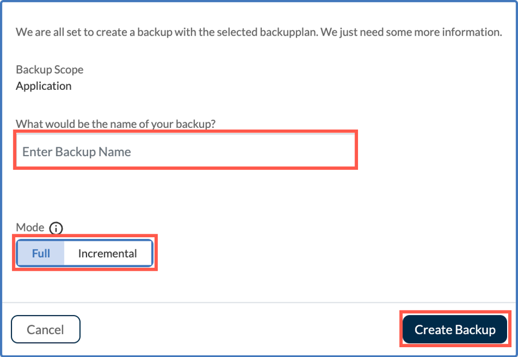Cancel the backup creation dialog
This screenshot has height=357, width=518.
45,329
